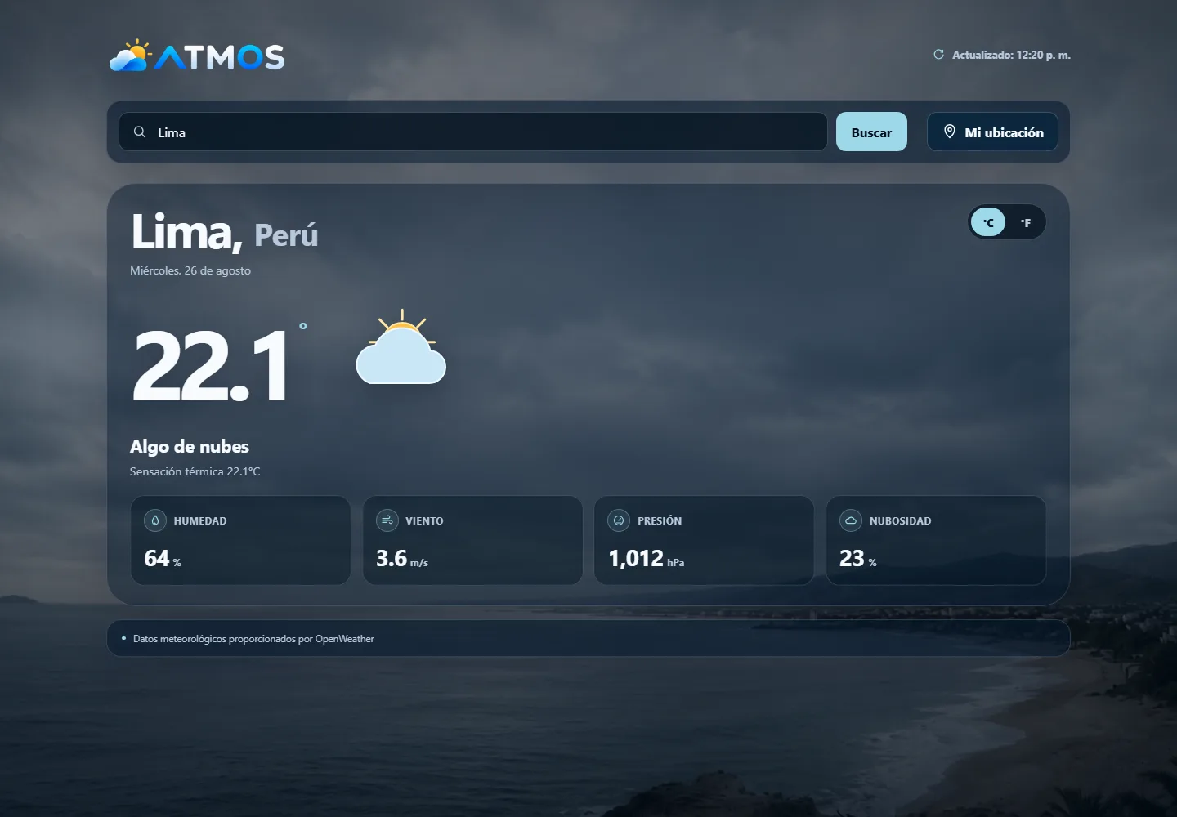The width and height of the screenshot is (1177, 817).
Task: Click the HUMEDAD card label
Action: click(200, 520)
